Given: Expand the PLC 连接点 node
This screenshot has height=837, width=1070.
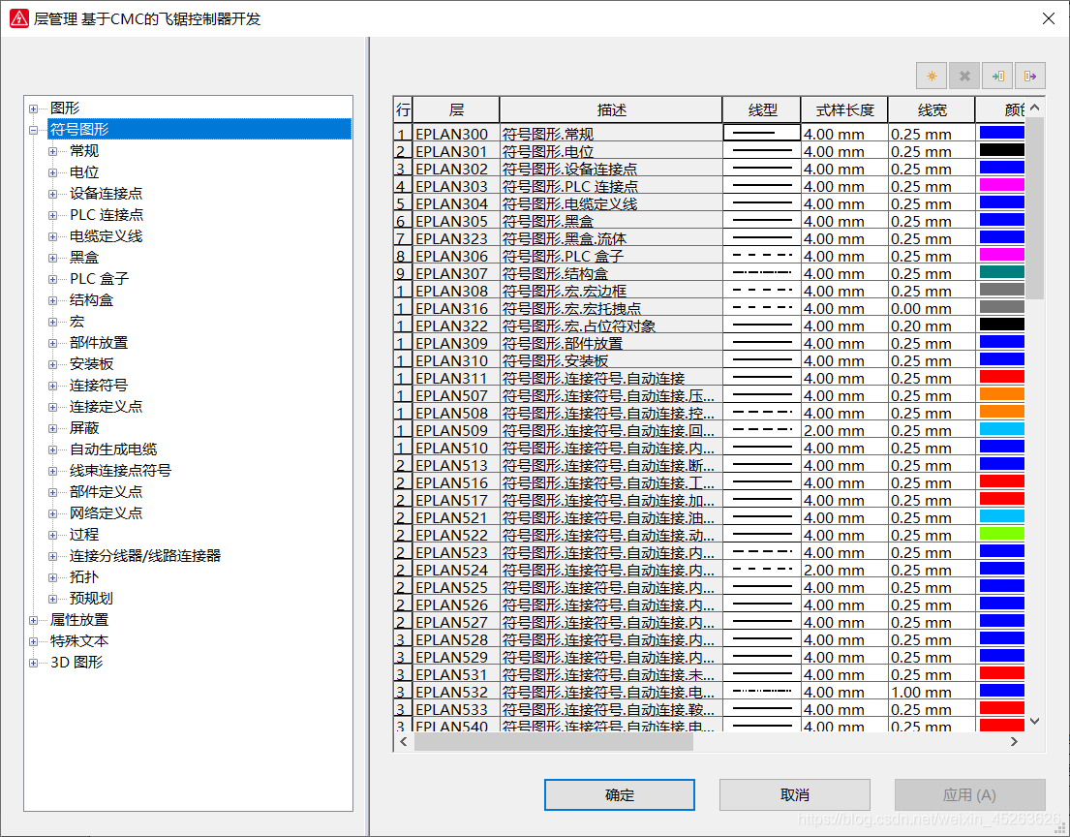Looking at the screenshot, I should tap(53, 215).
